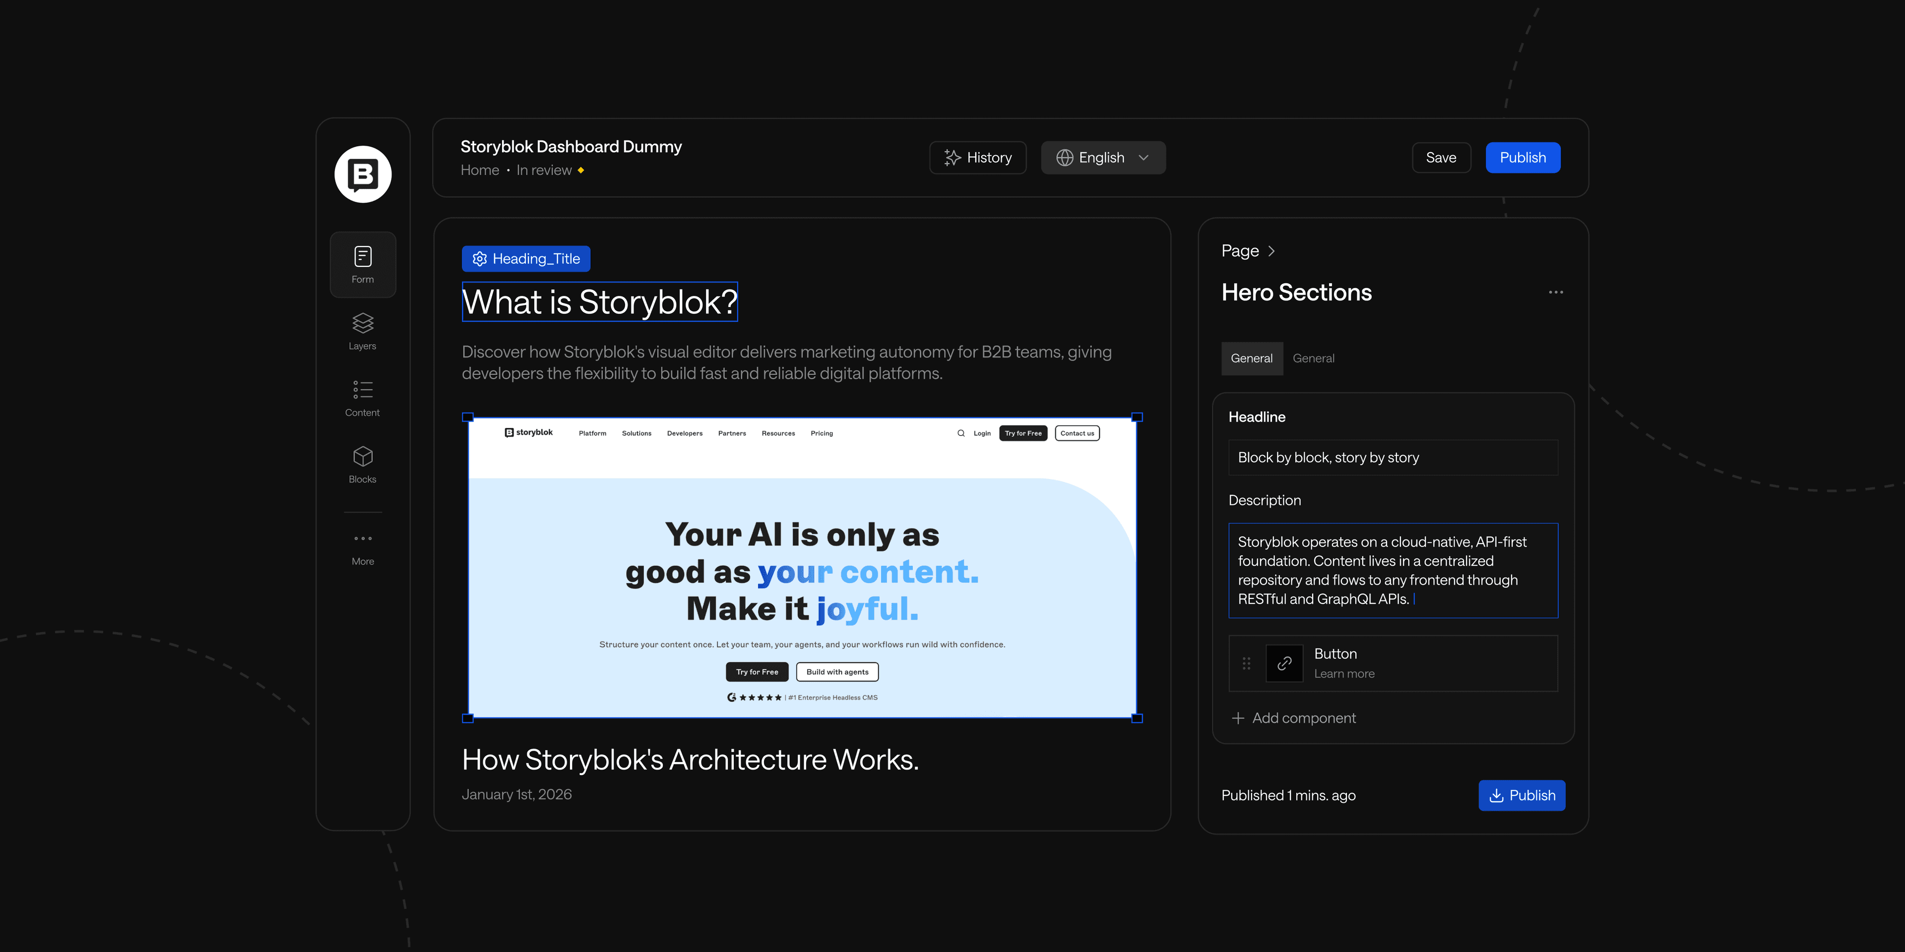
Task: Click the storyblok logo in preview navbar
Action: point(529,432)
